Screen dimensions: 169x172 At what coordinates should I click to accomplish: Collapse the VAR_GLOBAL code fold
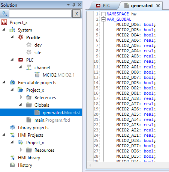click(x=103, y=19)
